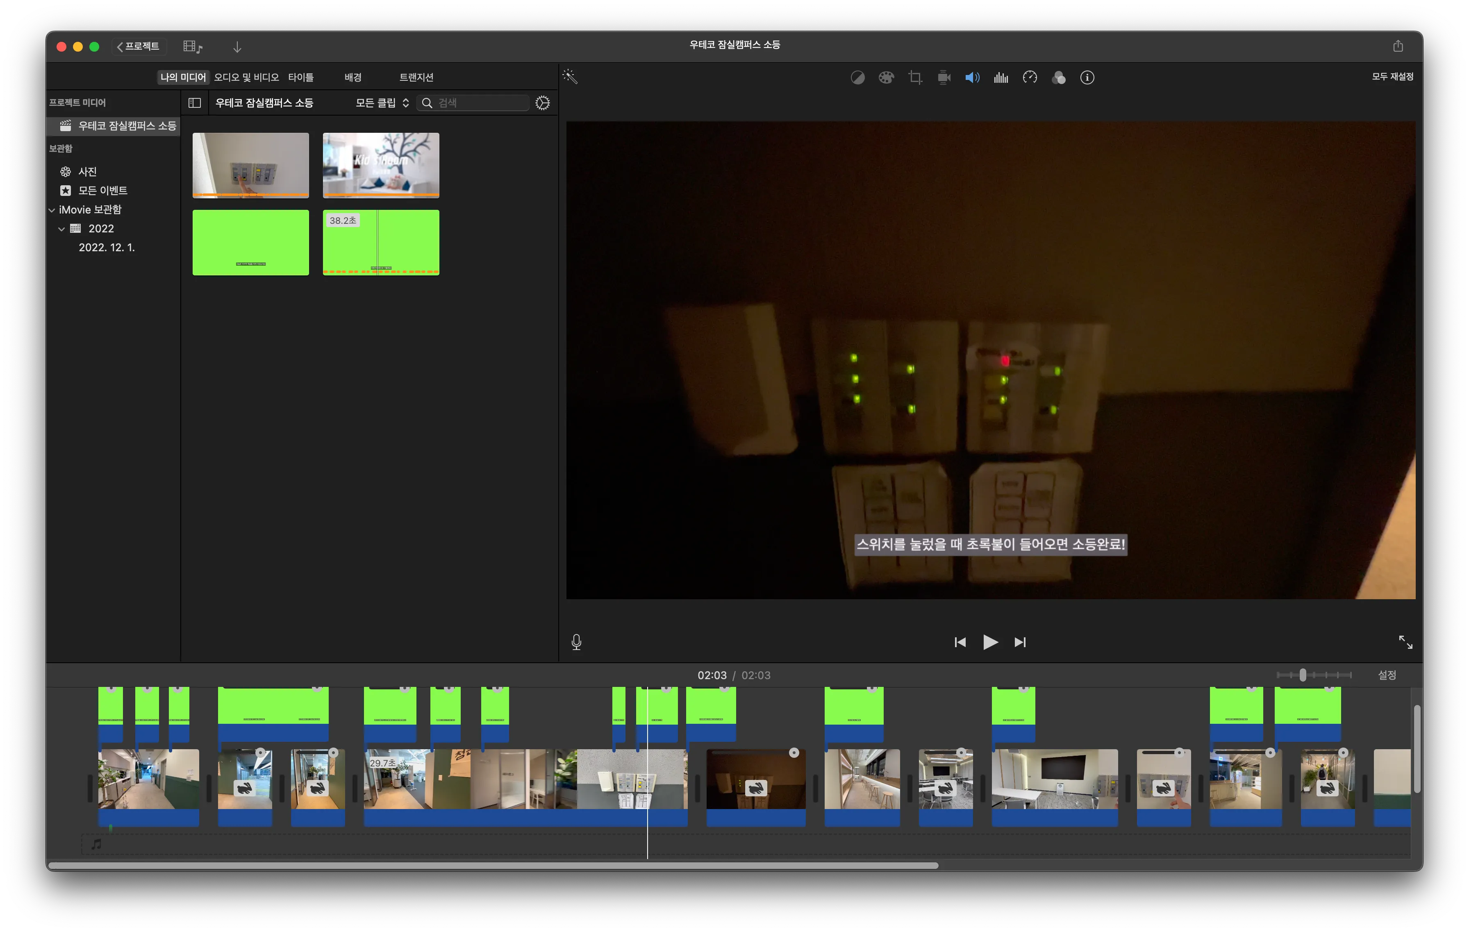Show the clip information inspector

(1087, 77)
